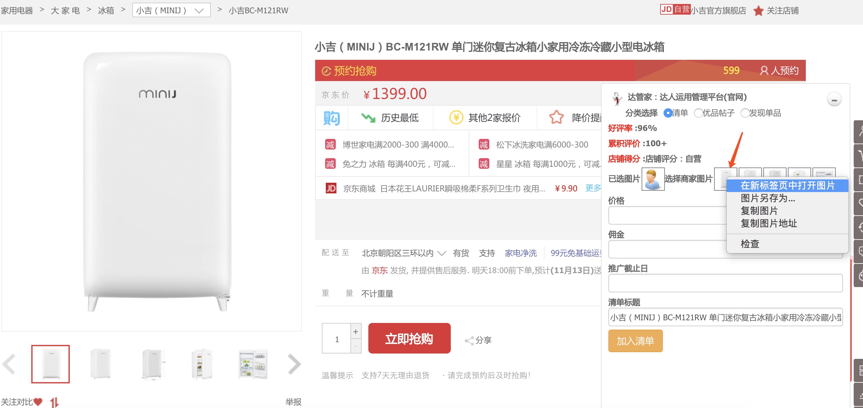Click the 关注店铺 star icon

point(758,11)
